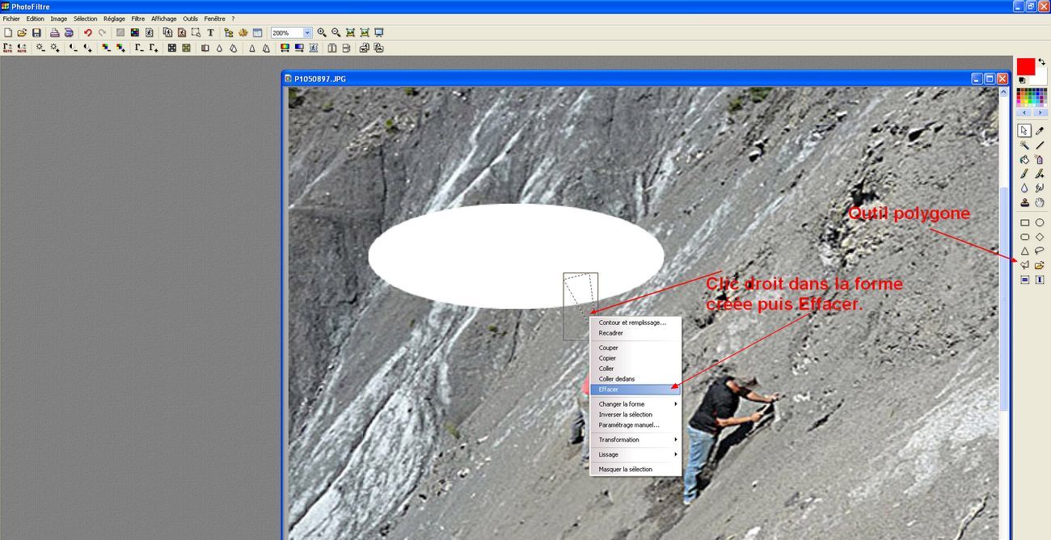Screen dimensions: 1051x540
Task: Click Contour et remplissage option
Action: point(635,323)
